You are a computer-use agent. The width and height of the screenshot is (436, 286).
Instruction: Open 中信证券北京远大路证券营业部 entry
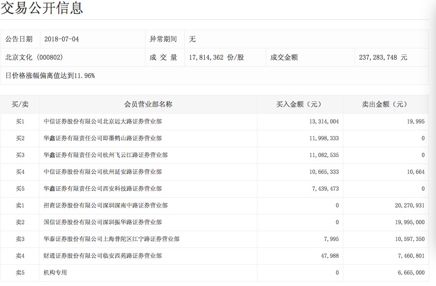tap(103, 122)
